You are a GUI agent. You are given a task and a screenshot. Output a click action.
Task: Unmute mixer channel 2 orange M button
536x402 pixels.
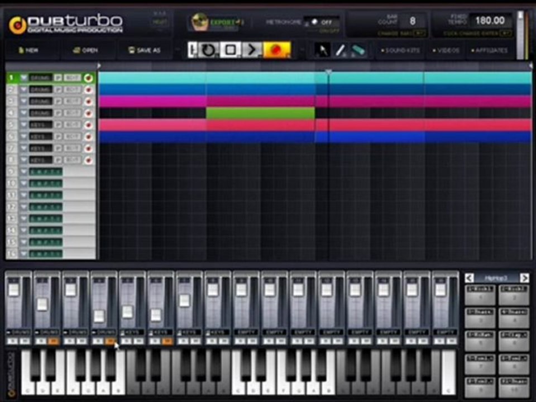coord(53,341)
